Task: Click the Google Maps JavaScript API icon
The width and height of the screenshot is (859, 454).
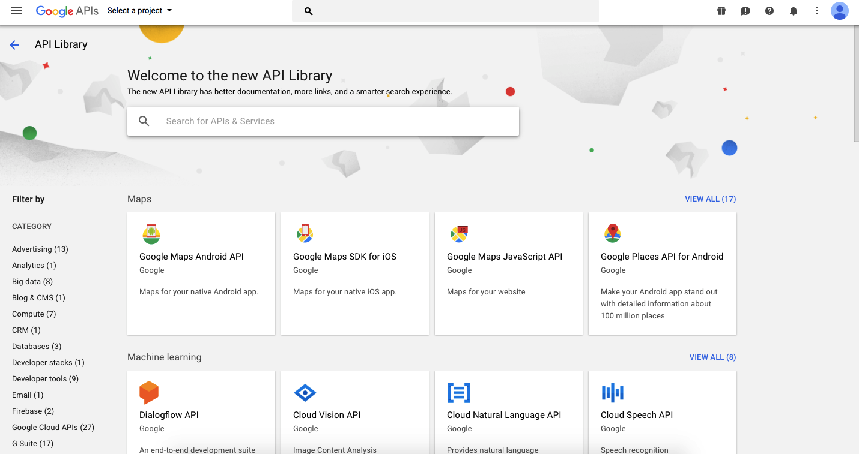Action: pyautogui.click(x=459, y=234)
